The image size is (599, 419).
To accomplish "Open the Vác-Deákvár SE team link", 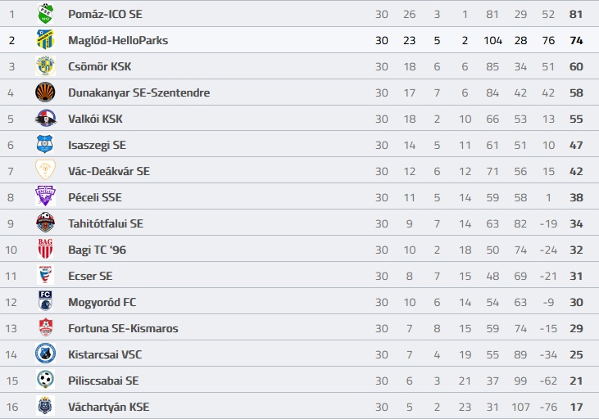I will click(109, 171).
